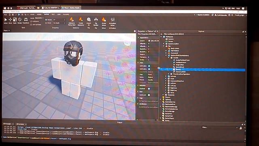The image size is (259, 146).
Task: Switch to the PLUGINS ribbon tab
Action: pyautogui.click(x=66, y=15)
